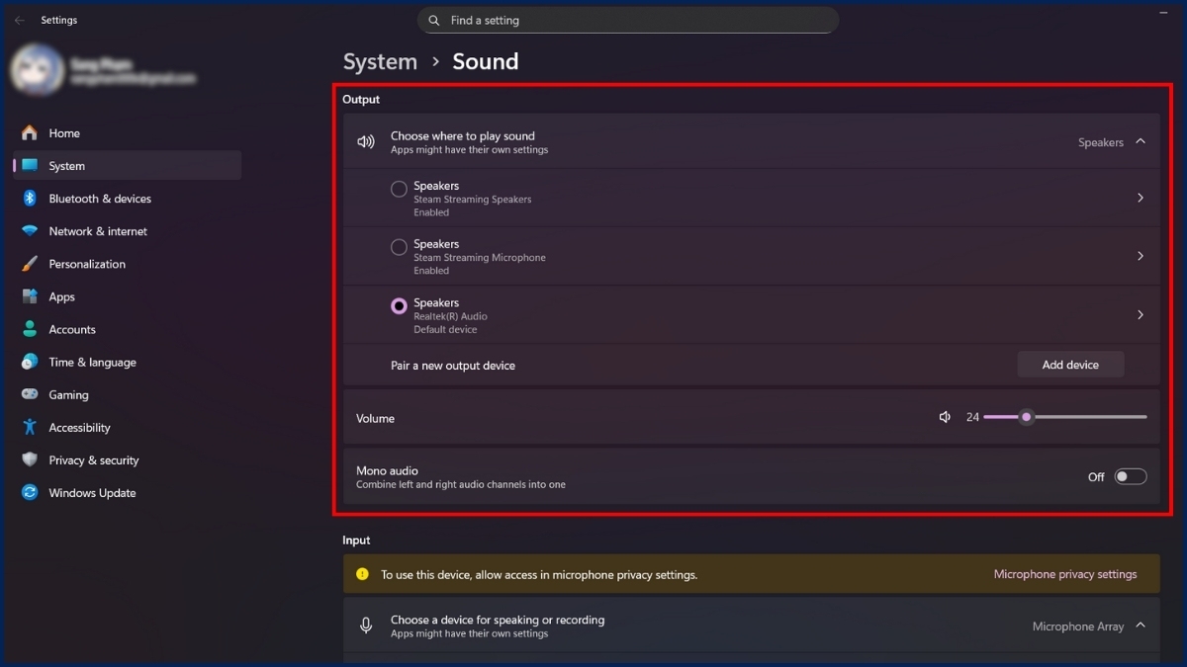Click the search magnifier icon

pos(434,20)
